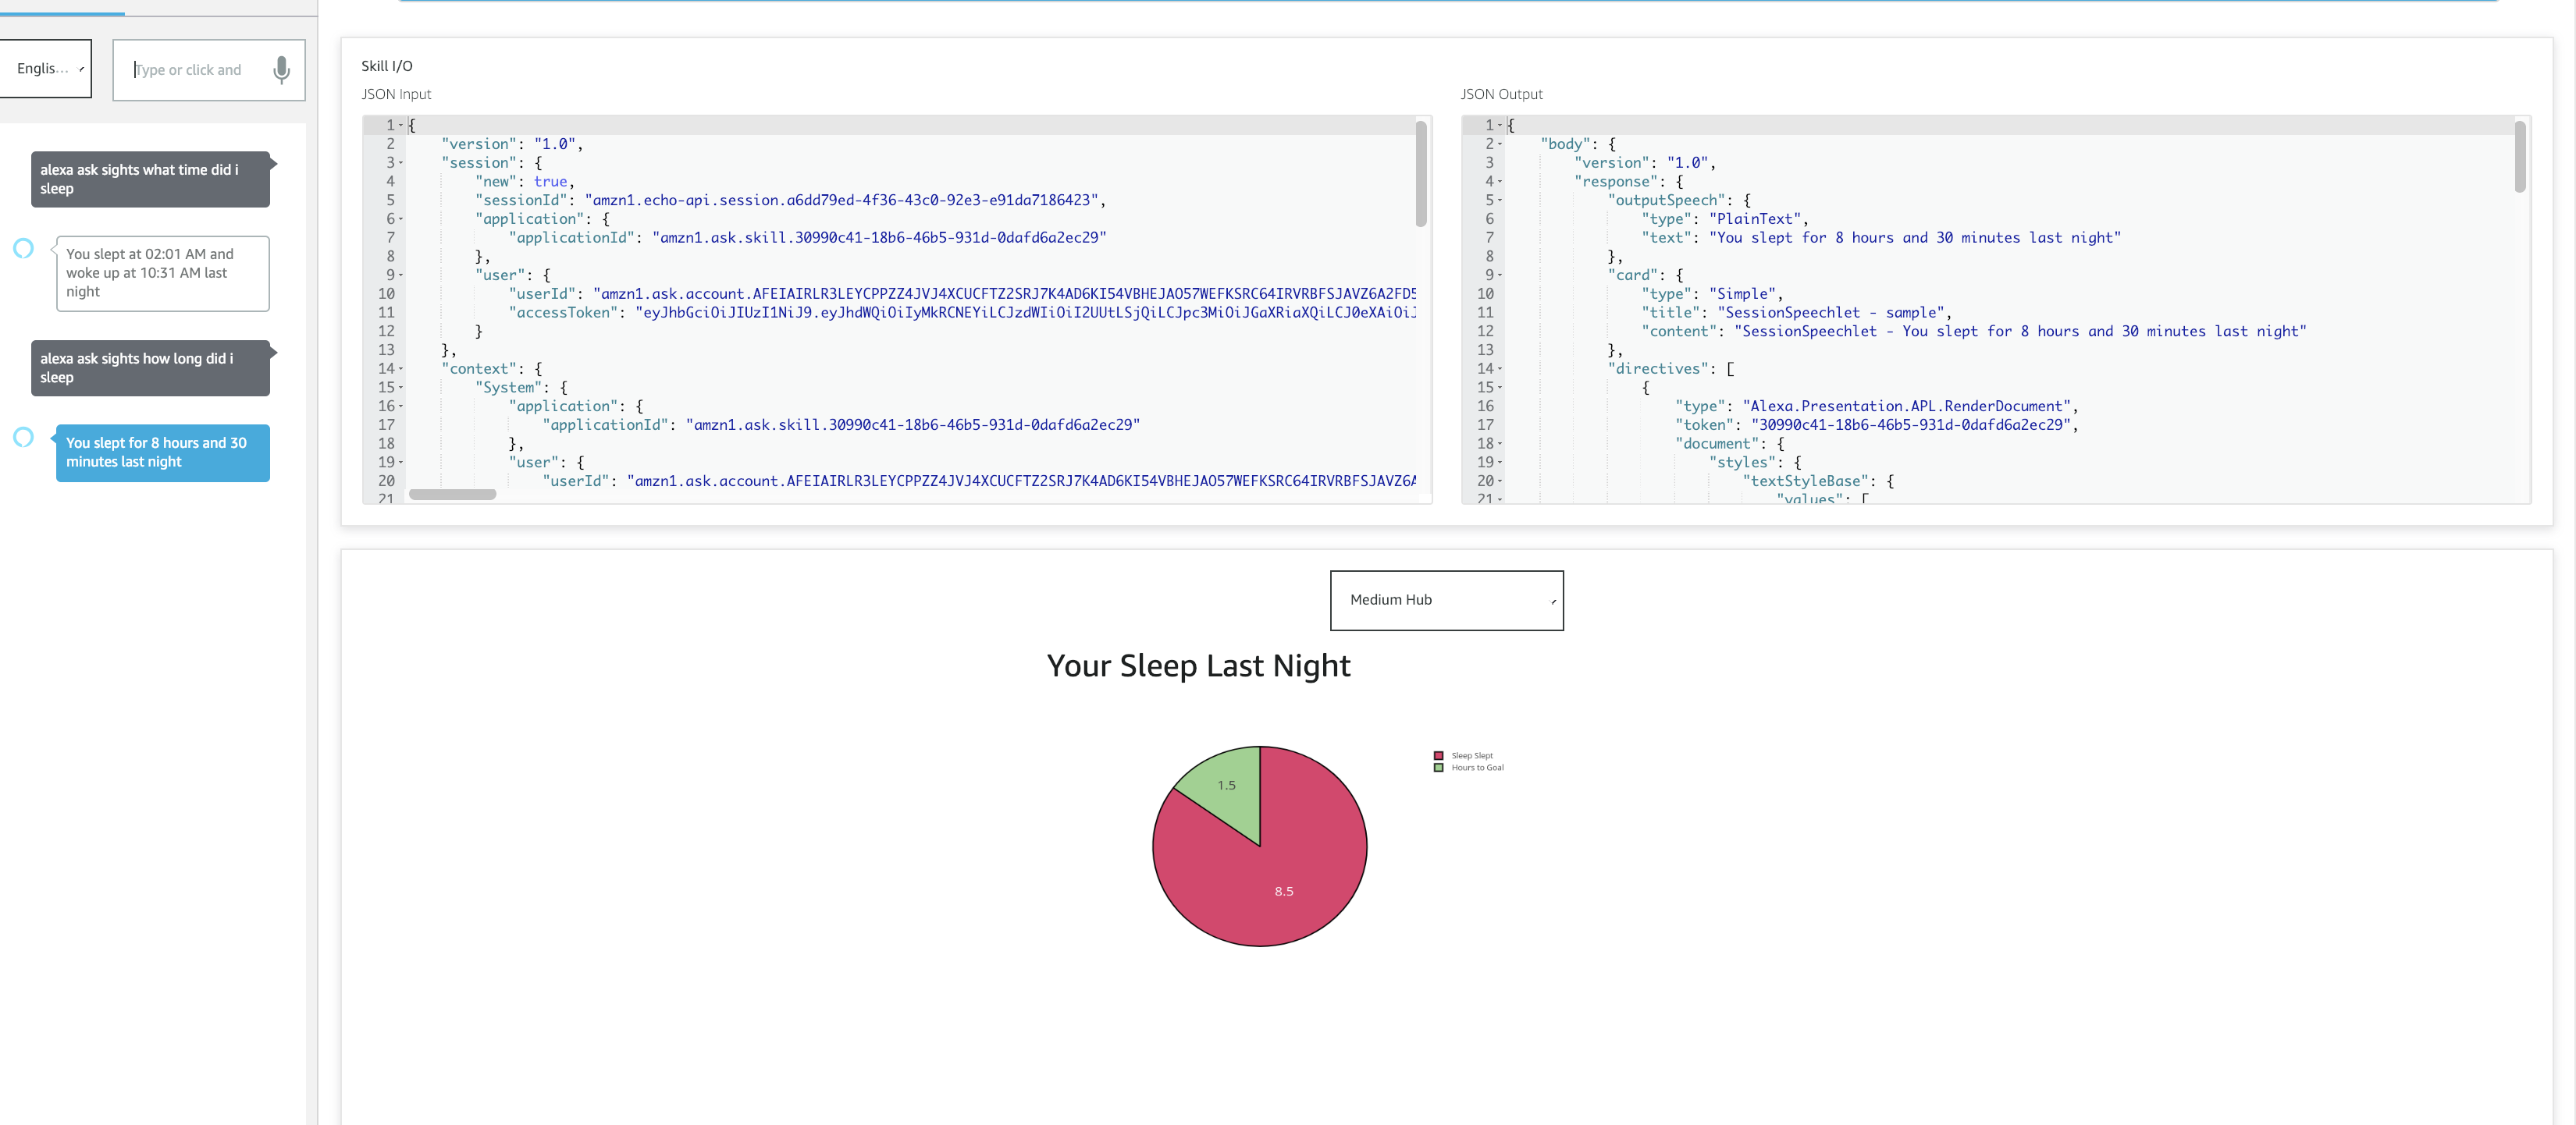
Task: Select 'how long did i sleep' utterance bubble
Action: click(150, 367)
